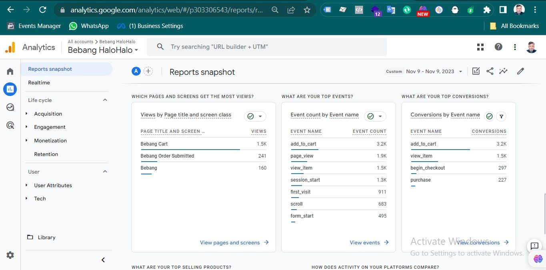Reload the page in the browser
546x270 pixels.
[42, 10]
